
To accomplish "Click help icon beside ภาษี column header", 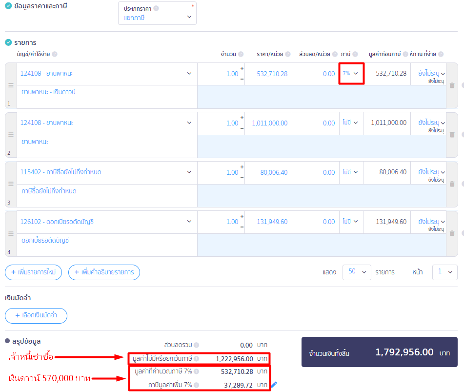I will click(x=355, y=54).
